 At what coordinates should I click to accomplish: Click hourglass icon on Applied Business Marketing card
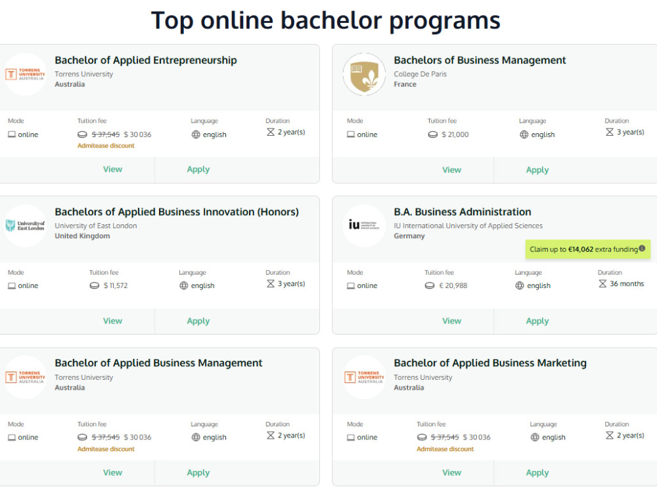point(610,436)
